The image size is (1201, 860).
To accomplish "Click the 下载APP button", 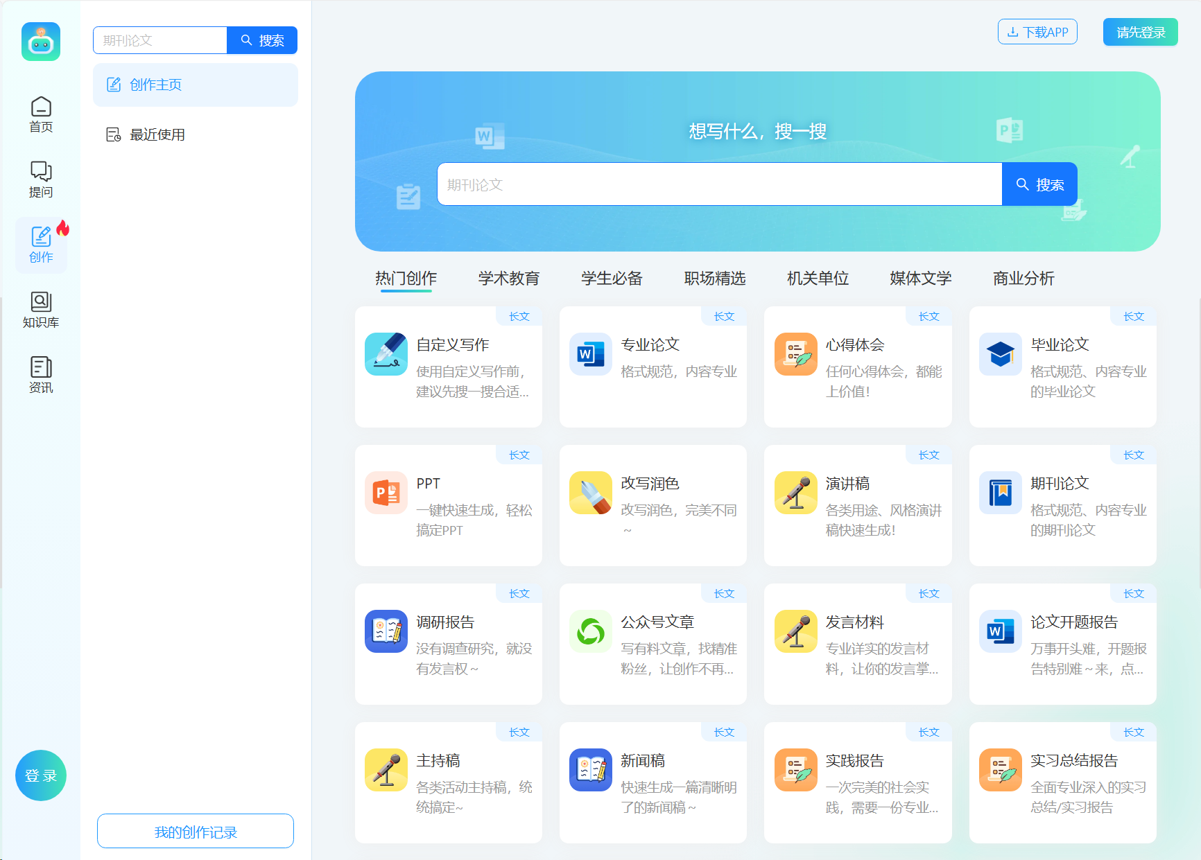I will [x=1037, y=32].
